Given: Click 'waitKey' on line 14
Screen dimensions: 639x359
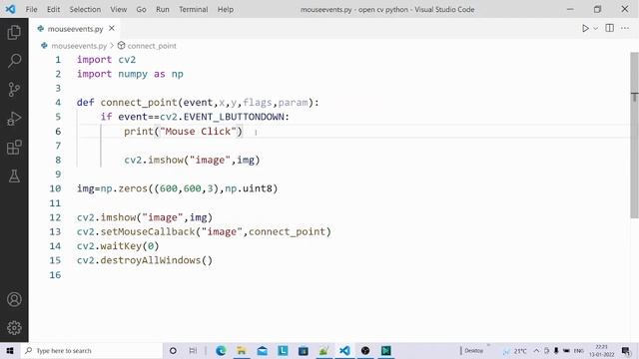Looking at the screenshot, I should click(121, 246).
